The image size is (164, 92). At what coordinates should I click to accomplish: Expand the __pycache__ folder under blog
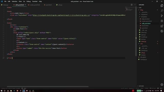coord(145,12)
